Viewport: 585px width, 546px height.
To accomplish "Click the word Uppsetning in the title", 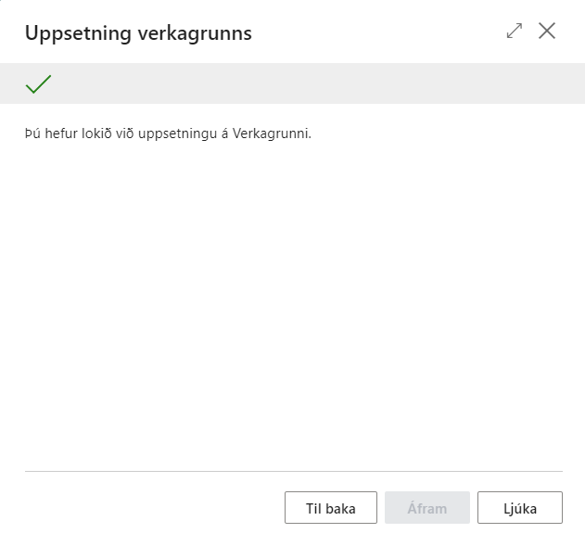I will pyautogui.click(x=70, y=33).
